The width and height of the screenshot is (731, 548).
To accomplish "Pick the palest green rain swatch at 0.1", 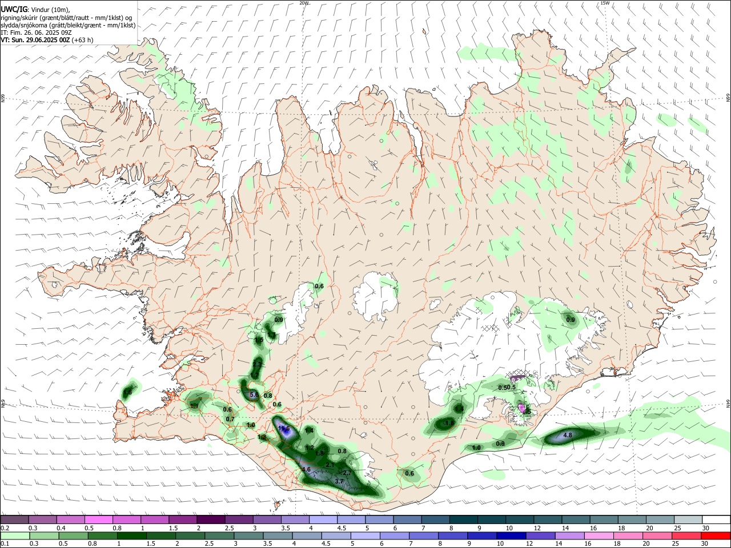I will point(15,536).
